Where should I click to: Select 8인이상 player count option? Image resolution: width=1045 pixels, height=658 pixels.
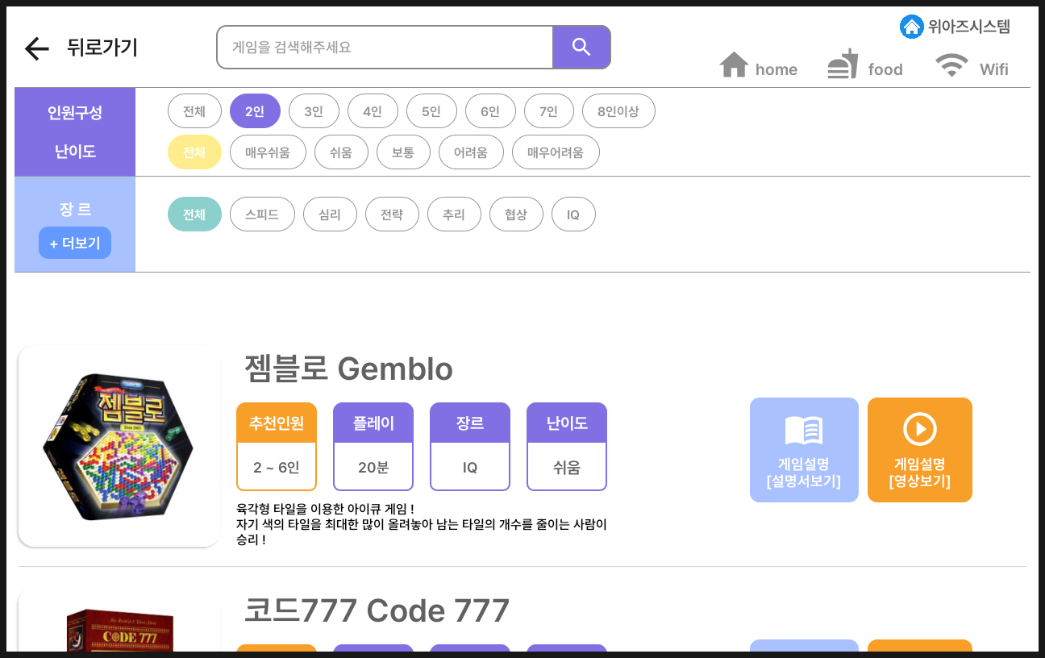click(x=618, y=111)
